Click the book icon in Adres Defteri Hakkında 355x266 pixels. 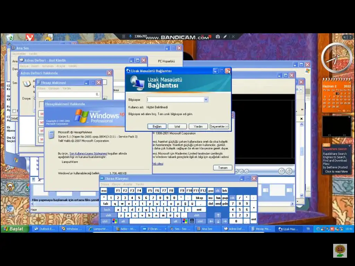click(26, 84)
